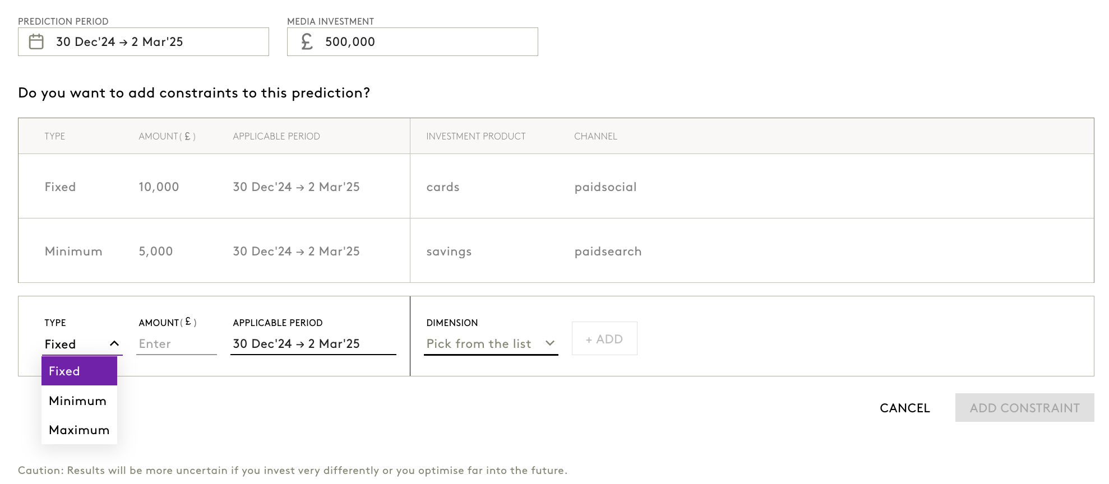
Task: Open the 'Pick from the list' dropdown
Action: pos(479,343)
